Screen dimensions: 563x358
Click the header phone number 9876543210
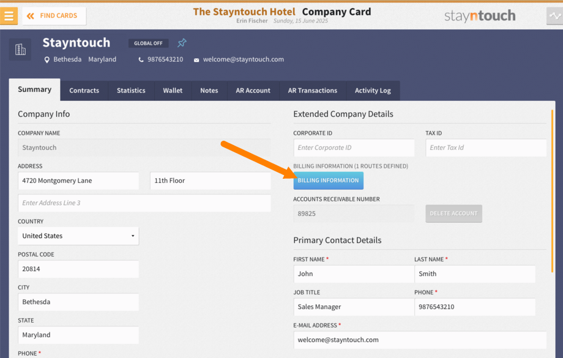point(165,59)
